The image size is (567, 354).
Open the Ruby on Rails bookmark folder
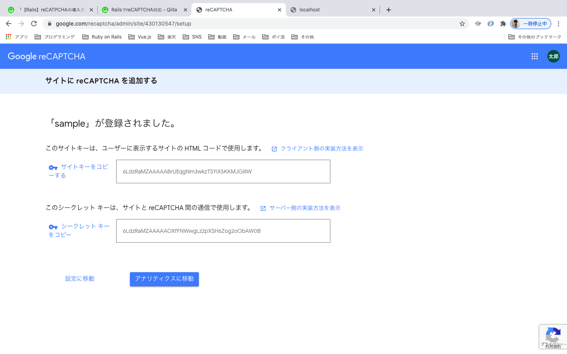click(102, 37)
